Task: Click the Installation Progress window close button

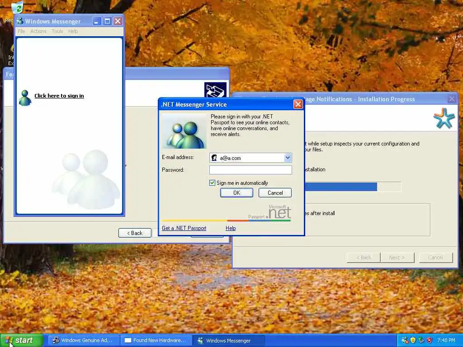Action: pyautogui.click(x=452, y=99)
